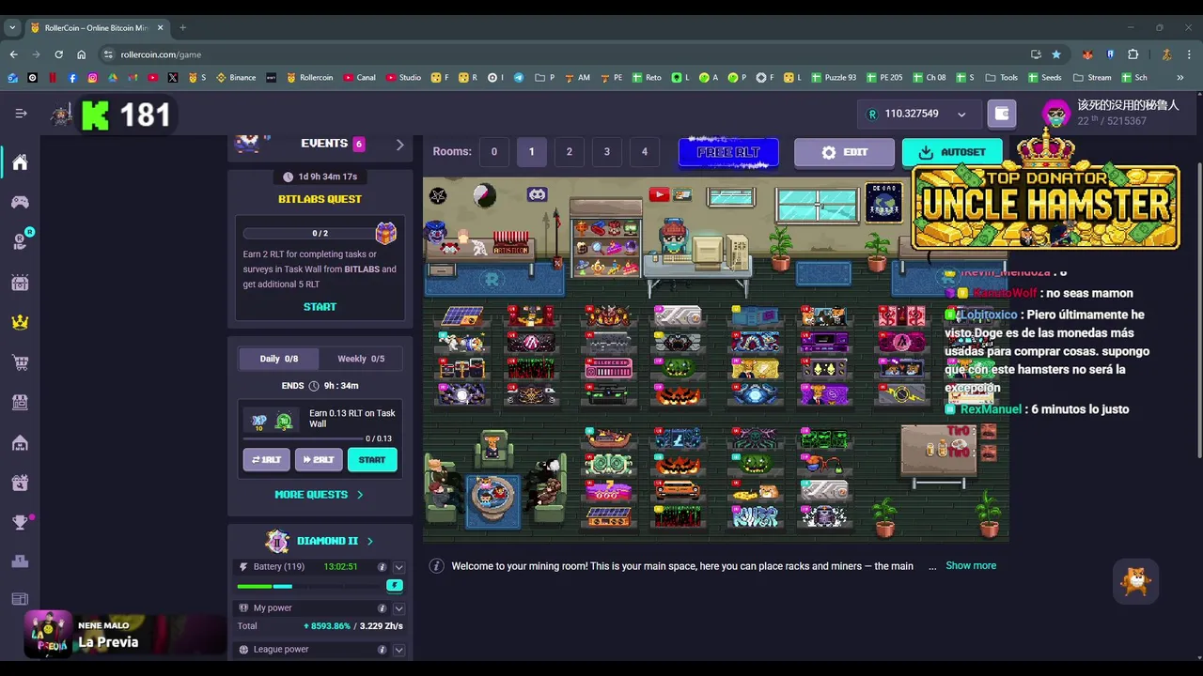
Task: Click the MetaMask fox extension icon
Action: tap(1087, 54)
